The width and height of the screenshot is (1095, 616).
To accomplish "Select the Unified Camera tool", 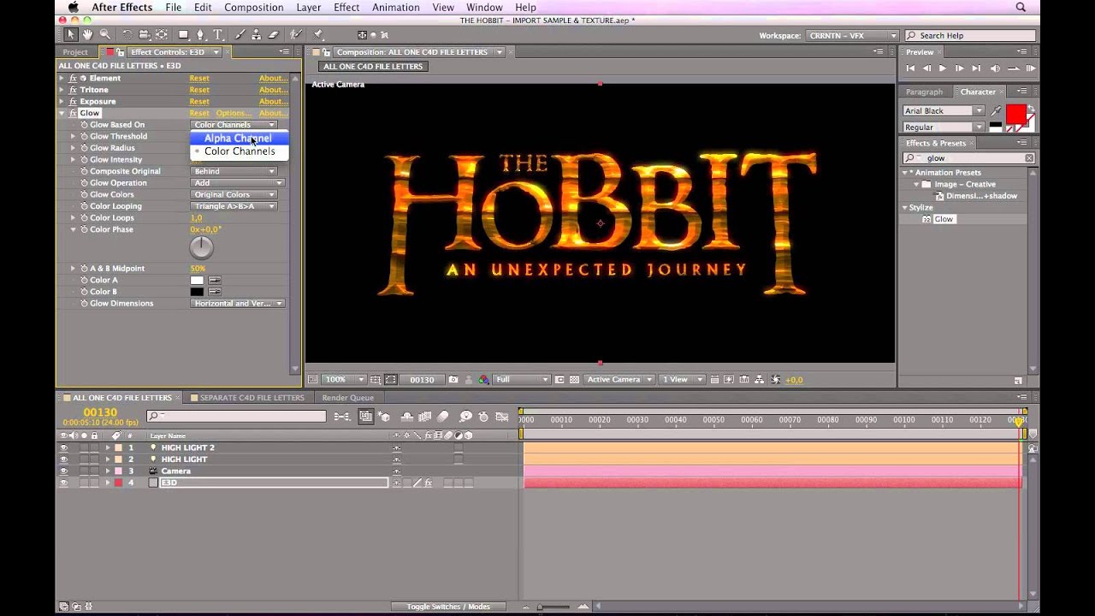I will (144, 35).
